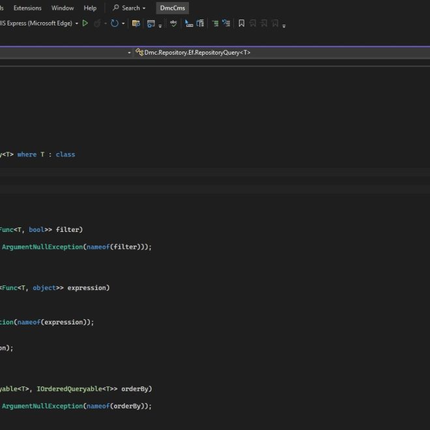The image size is (430, 430).
Task: Toggle the abc spell checker icon
Action: tap(173, 23)
